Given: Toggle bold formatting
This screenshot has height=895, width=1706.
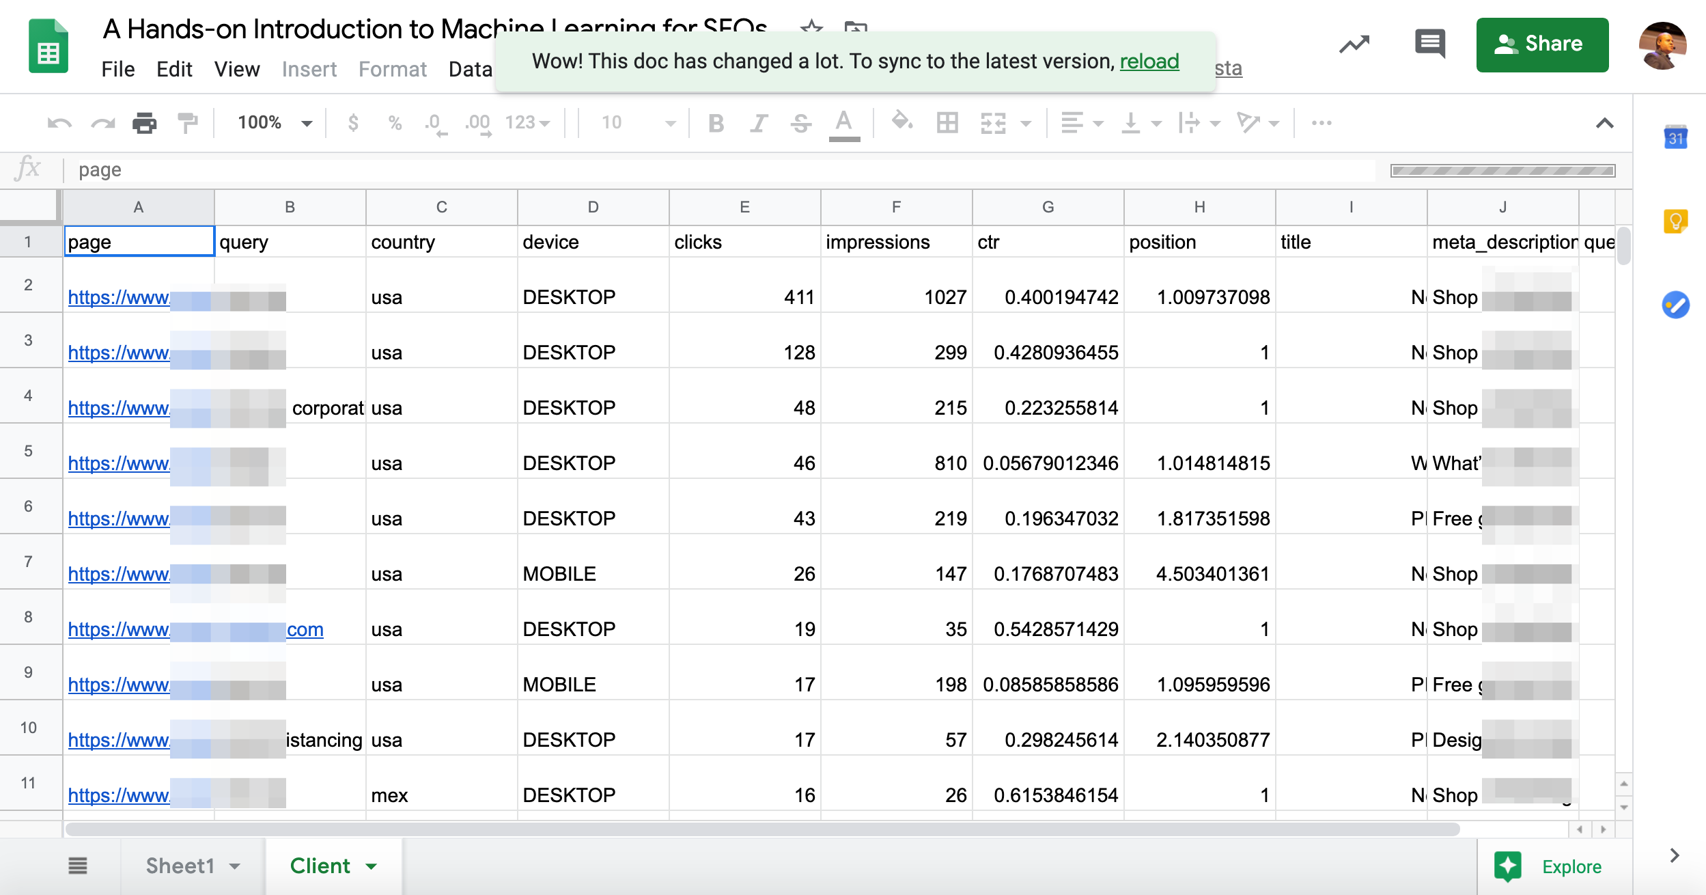Looking at the screenshot, I should click(716, 123).
